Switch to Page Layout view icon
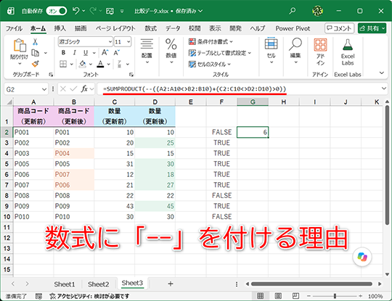Screen dimensions: 392x301 coord(278,296)
